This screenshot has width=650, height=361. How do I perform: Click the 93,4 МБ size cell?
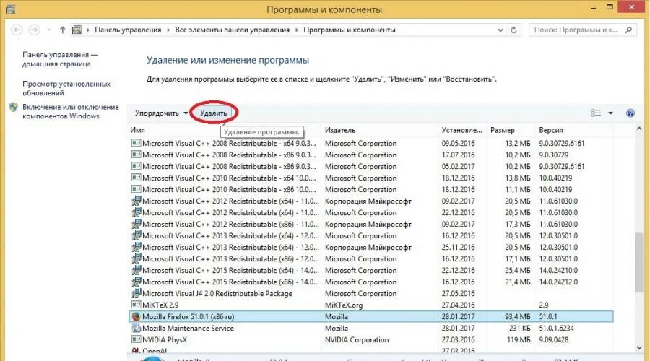coord(517,316)
